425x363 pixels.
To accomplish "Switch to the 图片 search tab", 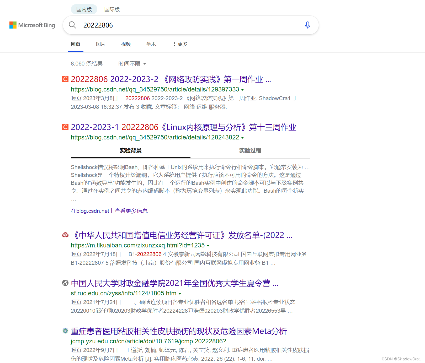I will [x=101, y=44].
